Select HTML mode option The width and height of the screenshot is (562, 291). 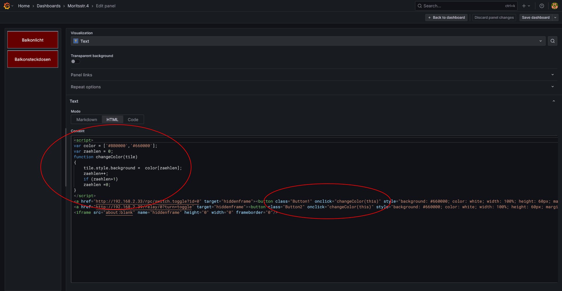tap(112, 120)
